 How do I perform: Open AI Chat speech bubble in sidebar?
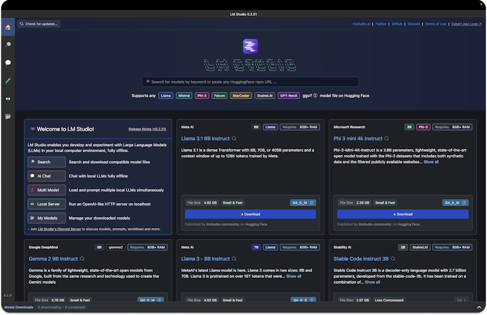(8, 63)
